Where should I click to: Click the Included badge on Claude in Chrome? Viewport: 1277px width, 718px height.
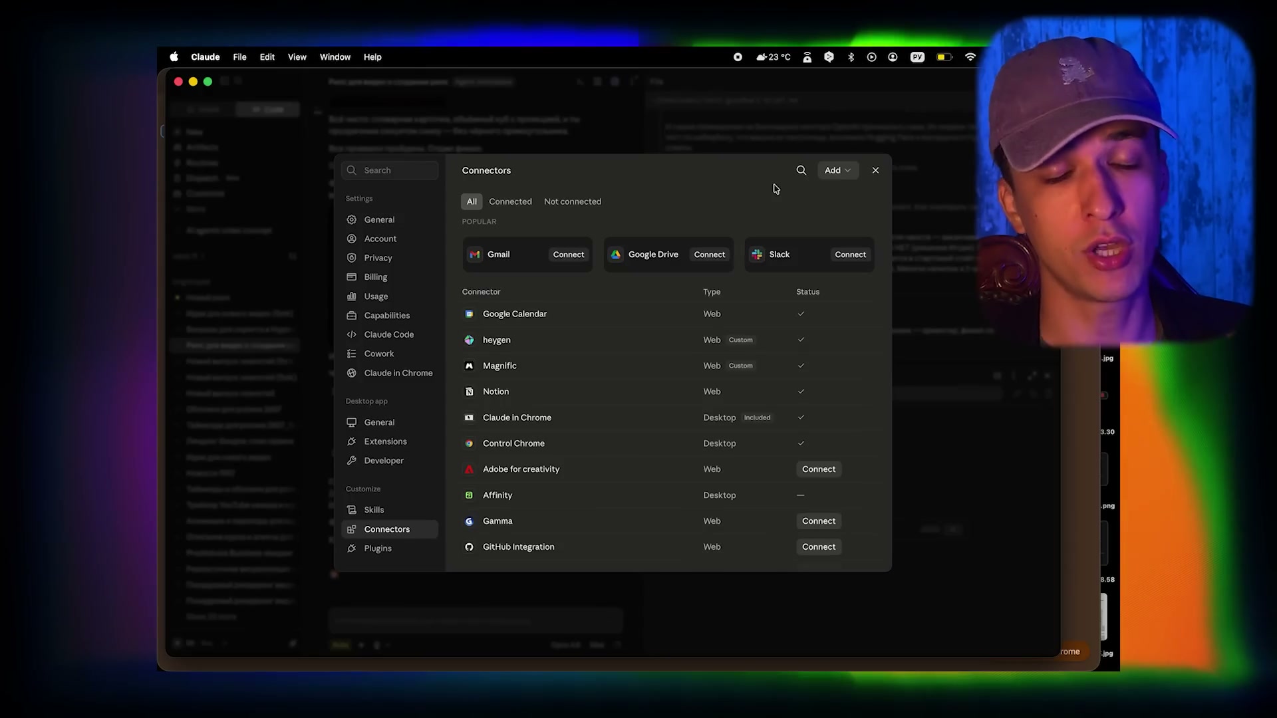(758, 418)
